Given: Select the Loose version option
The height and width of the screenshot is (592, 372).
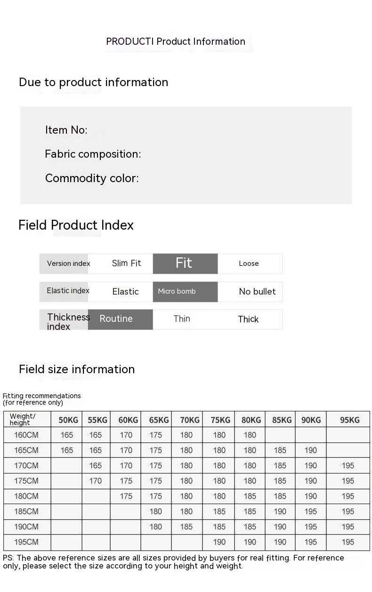Looking at the screenshot, I should tap(249, 264).
